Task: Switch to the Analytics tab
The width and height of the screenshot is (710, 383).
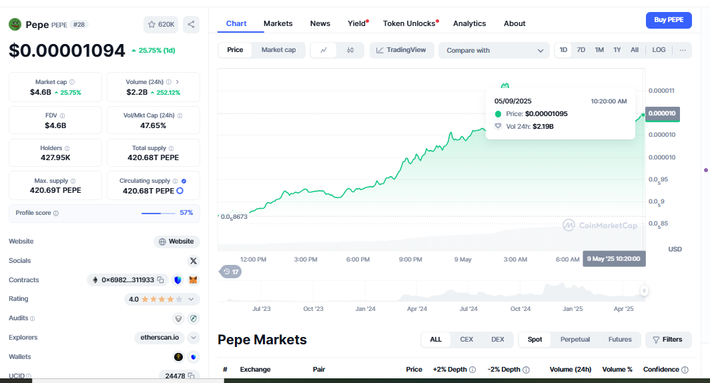Action: (470, 23)
